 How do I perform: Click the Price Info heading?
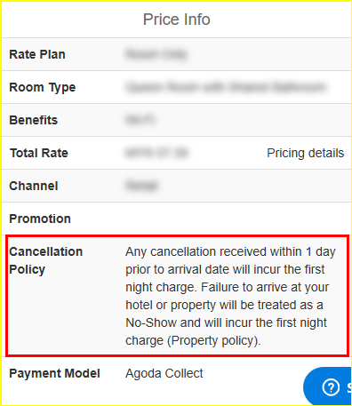tap(177, 20)
